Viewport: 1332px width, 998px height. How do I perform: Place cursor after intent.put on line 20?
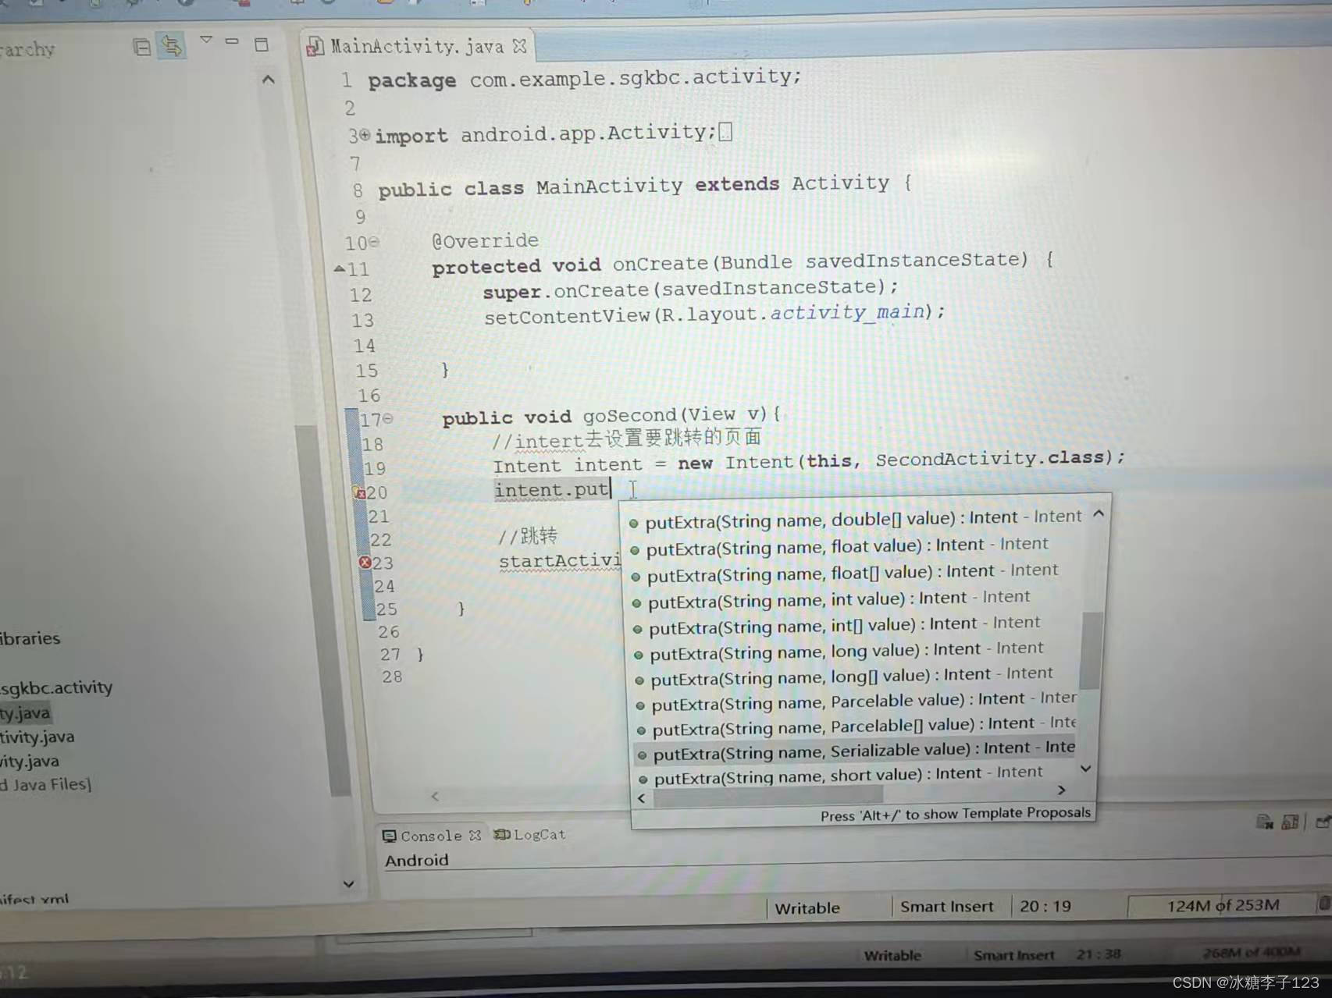click(611, 489)
